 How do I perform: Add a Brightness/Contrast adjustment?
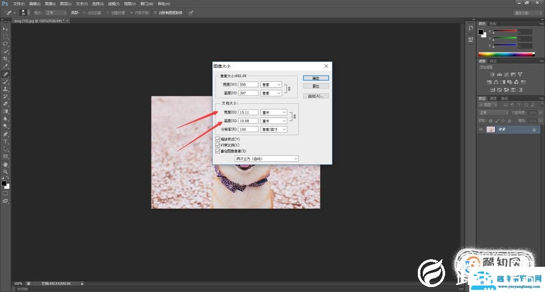(x=492, y=74)
